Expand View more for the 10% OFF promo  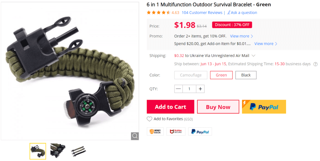click(242, 36)
